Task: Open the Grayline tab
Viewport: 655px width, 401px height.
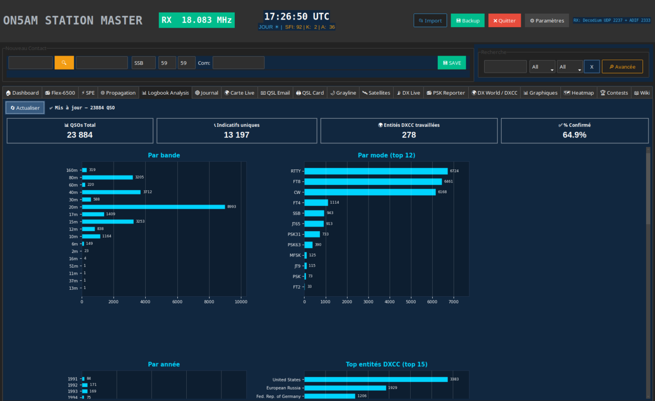Action: [344, 93]
